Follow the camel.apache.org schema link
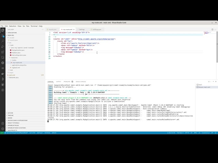Viewport: 218px width, 163px height. [x=96, y=39]
